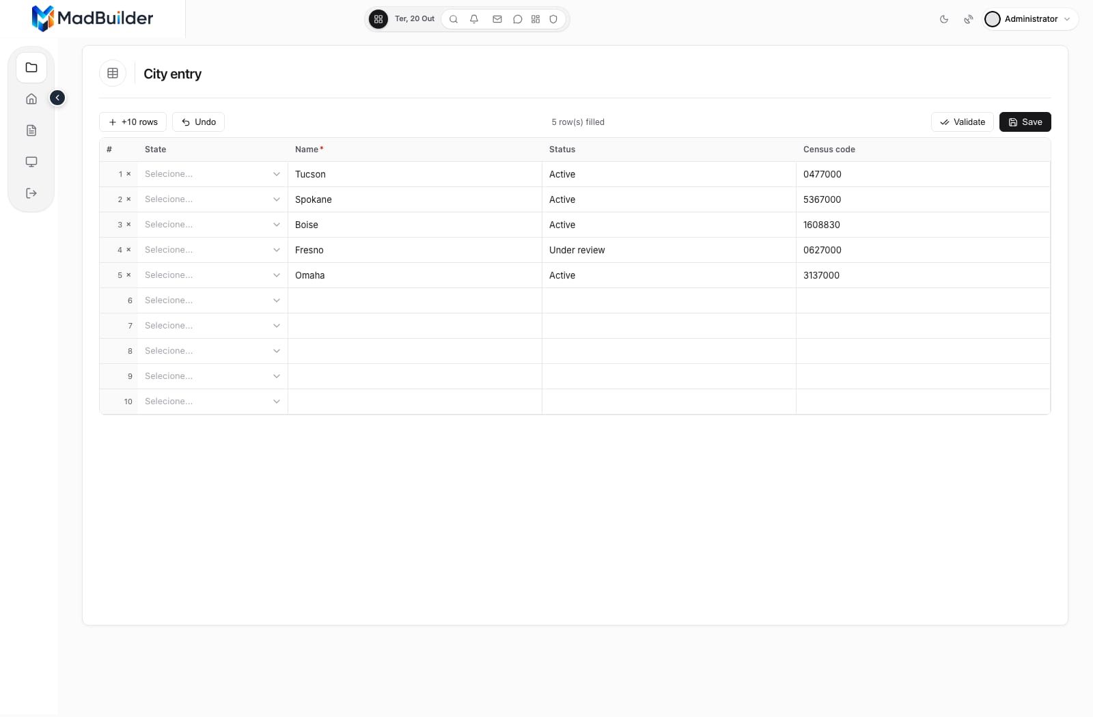
Task: Open the State dropdown for Boise
Action: click(x=212, y=225)
